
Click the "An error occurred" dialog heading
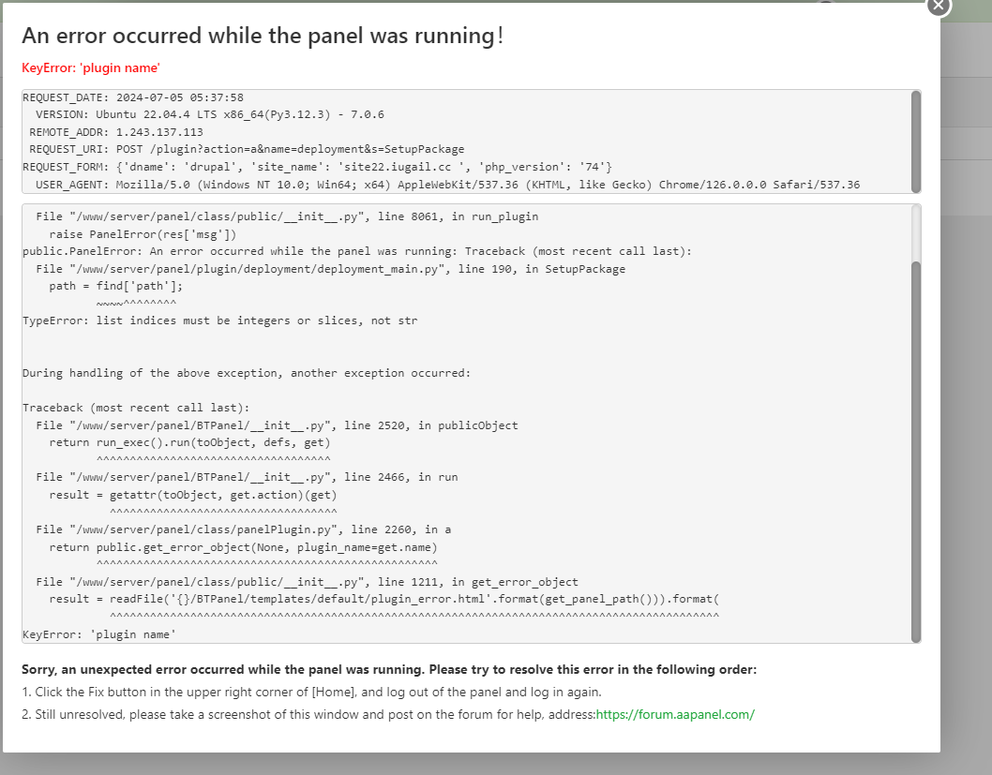click(x=263, y=37)
